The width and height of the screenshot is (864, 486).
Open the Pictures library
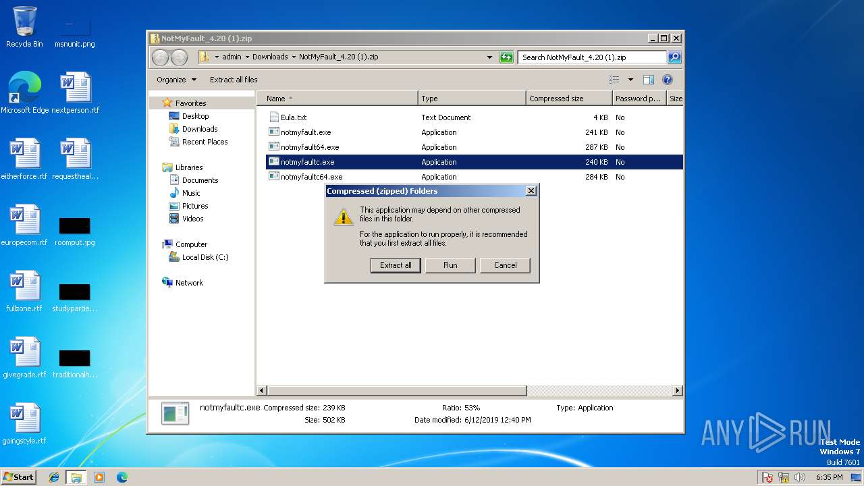(194, 206)
